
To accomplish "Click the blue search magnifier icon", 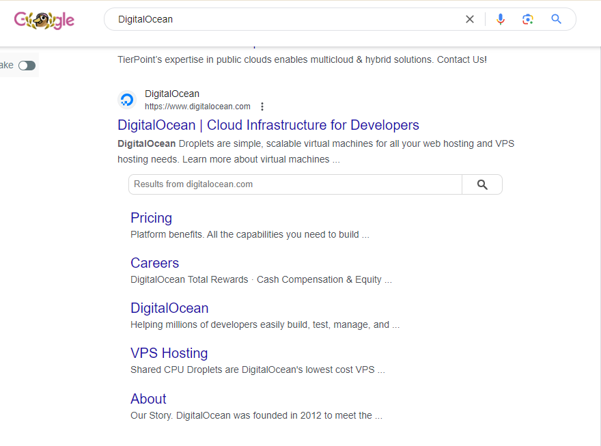I will point(556,19).
